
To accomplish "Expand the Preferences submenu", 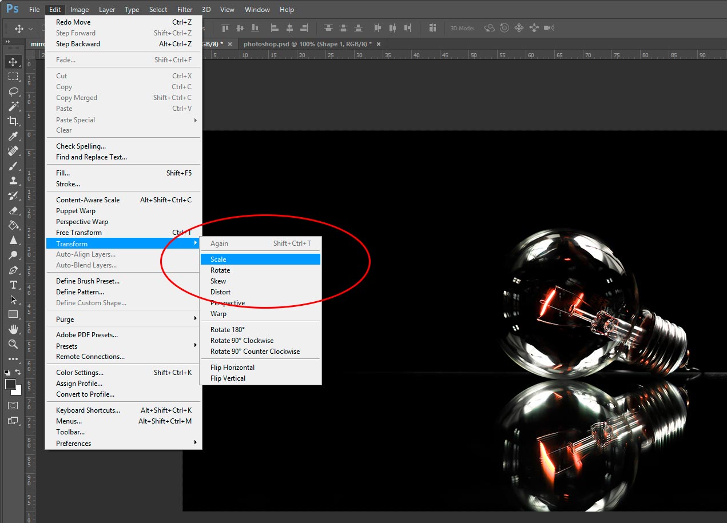I will [123, 443].
